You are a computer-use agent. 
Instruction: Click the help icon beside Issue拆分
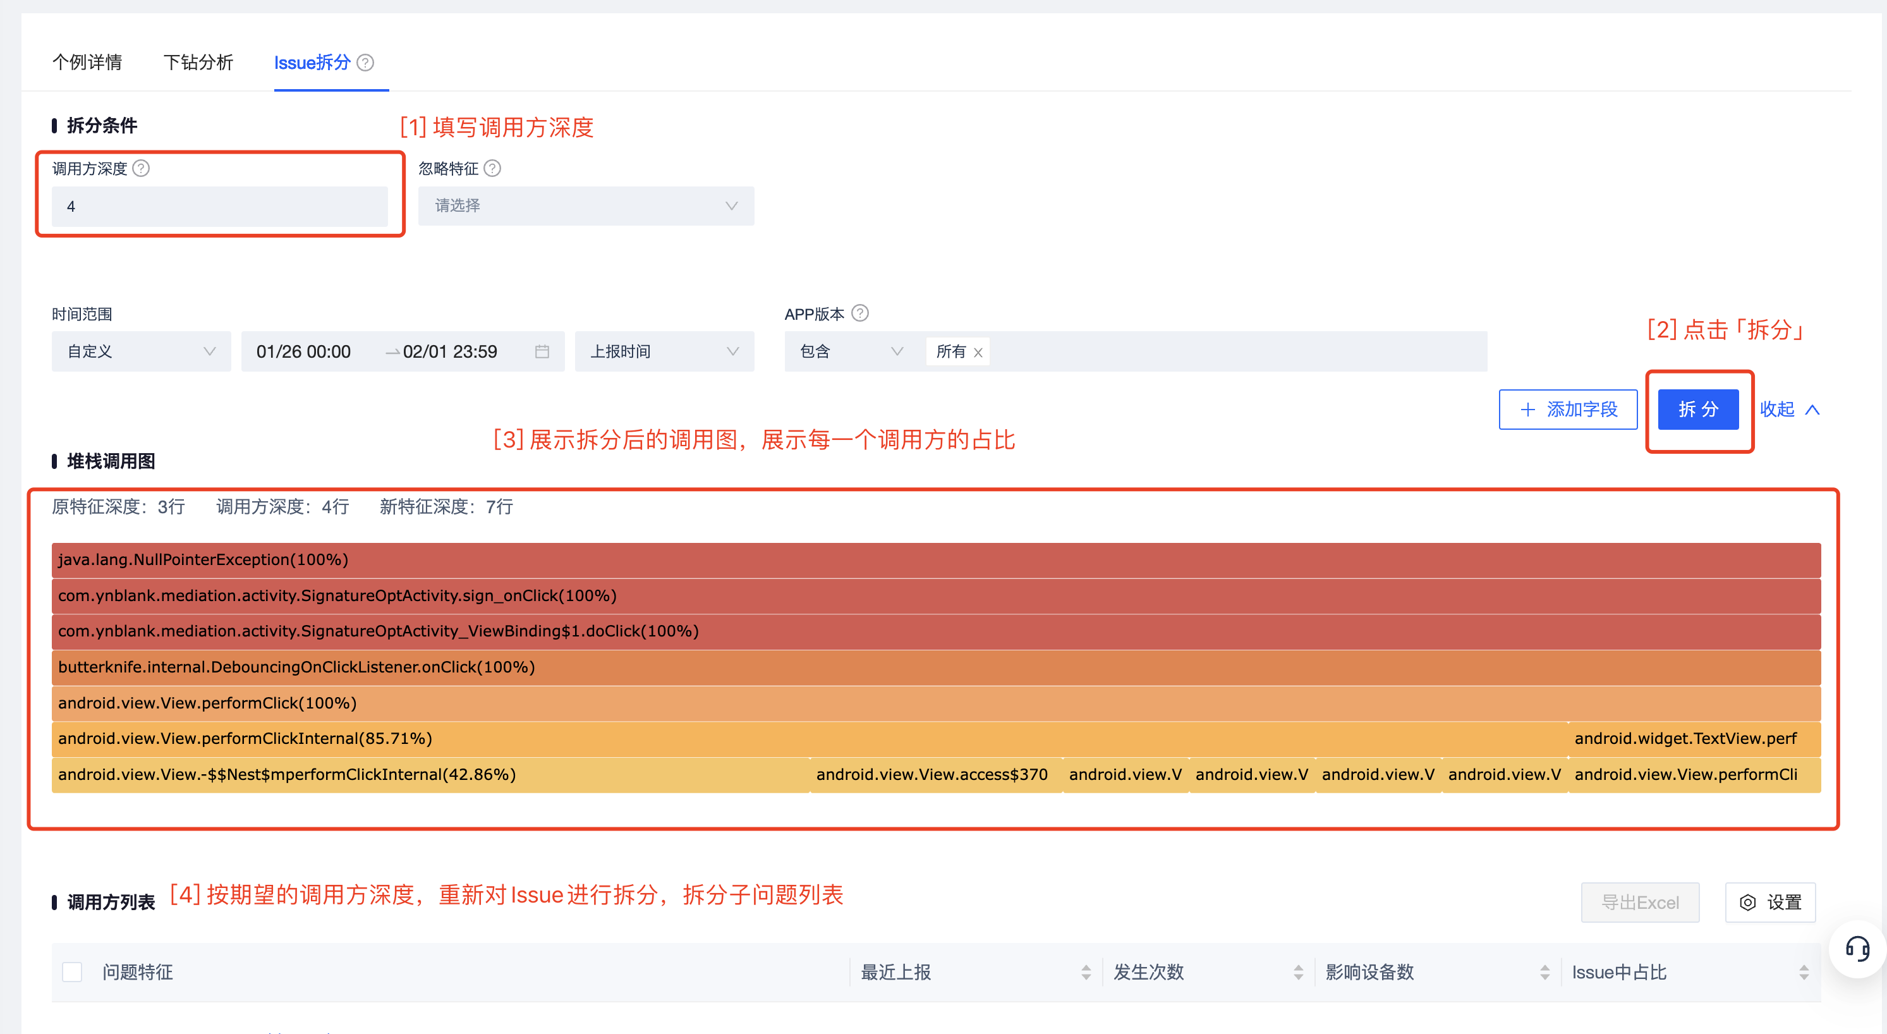(365, 63)
